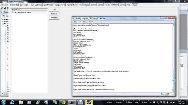The image size is (188, 105).
Task: Select the Scripts tab
Action: [135, 5]
